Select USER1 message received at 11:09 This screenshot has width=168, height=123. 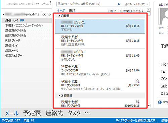click(x=100, y=56)
